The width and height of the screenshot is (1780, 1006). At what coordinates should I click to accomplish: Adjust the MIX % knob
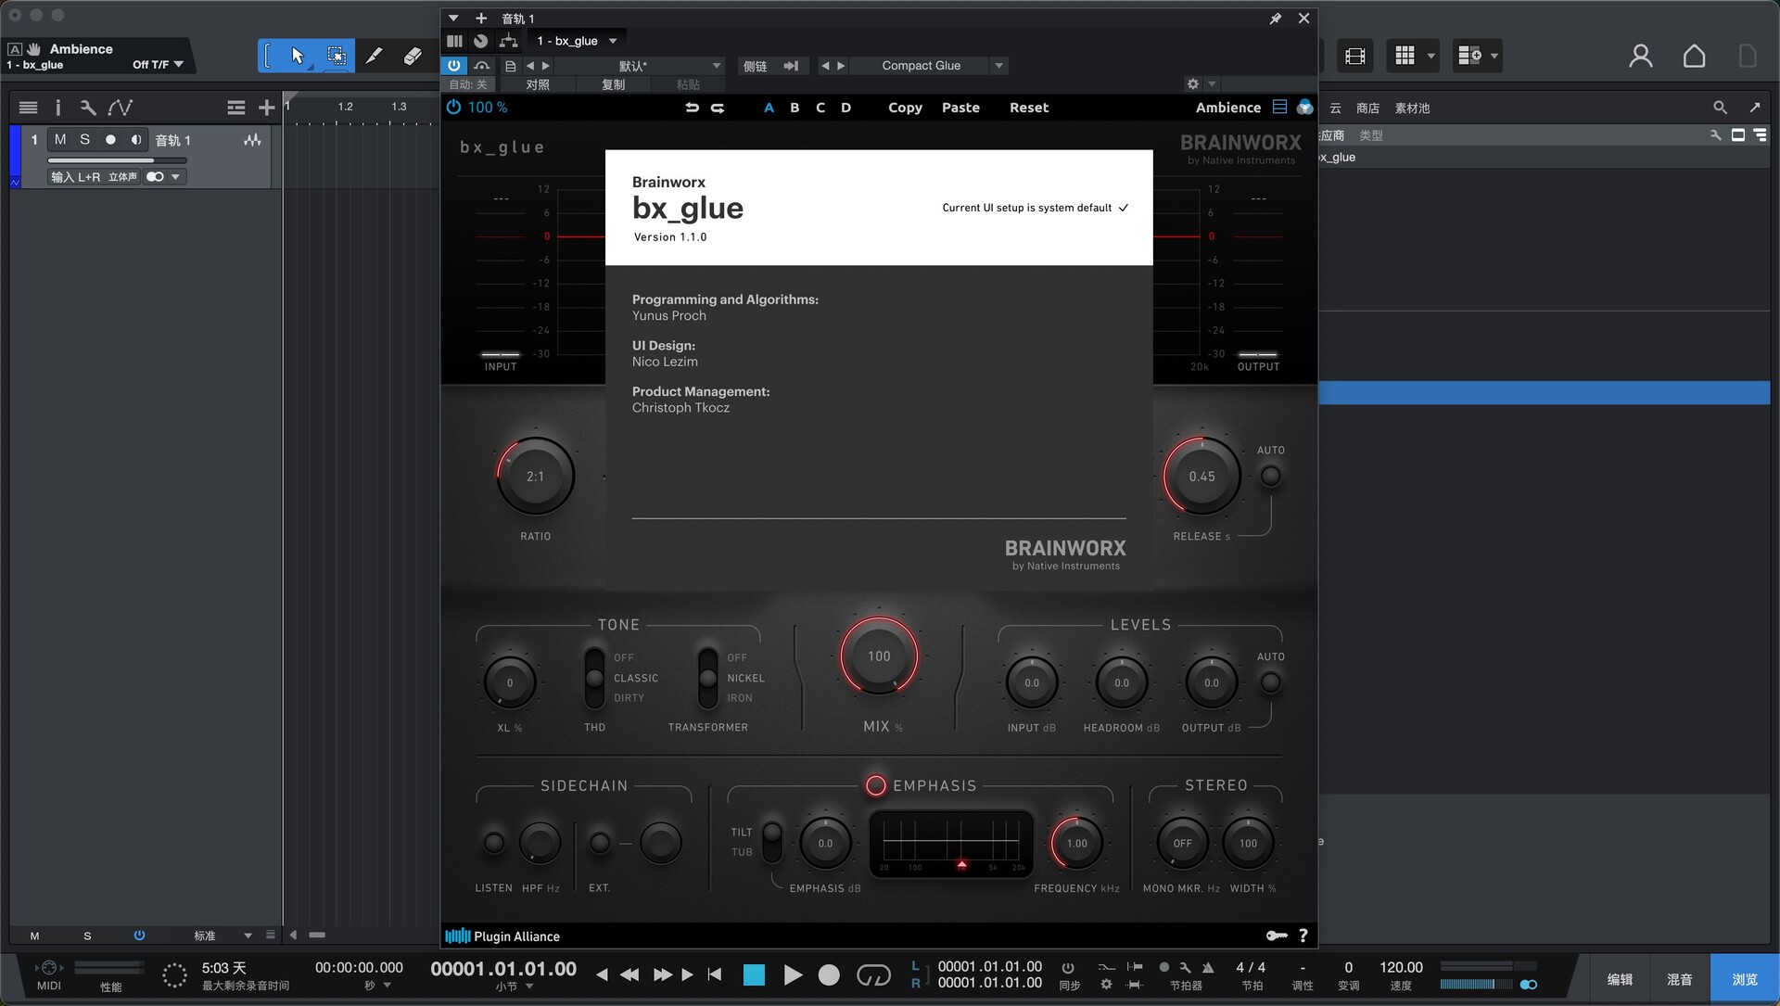[x=879, y=656]
